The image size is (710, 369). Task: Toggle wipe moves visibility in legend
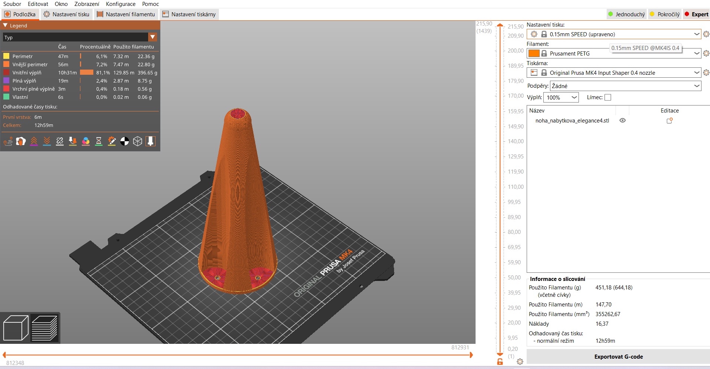[x=21, y=141]
